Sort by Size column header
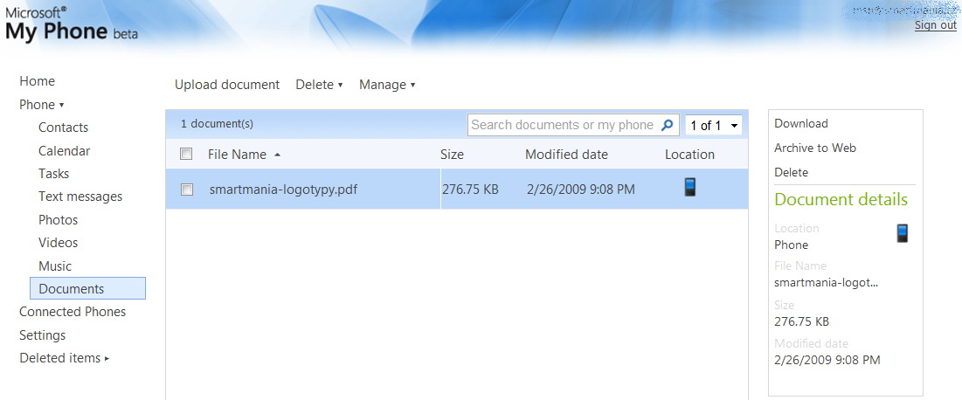962x400 pixels. coord(452,155)
